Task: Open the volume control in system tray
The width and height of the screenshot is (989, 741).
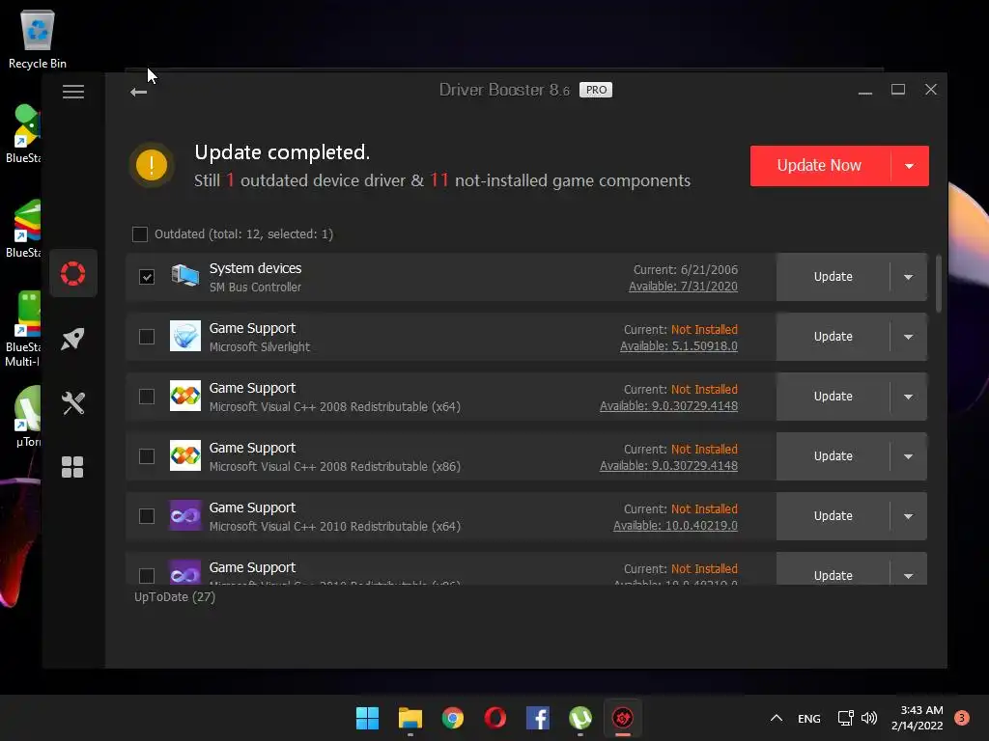Action: tap(869, 718)
